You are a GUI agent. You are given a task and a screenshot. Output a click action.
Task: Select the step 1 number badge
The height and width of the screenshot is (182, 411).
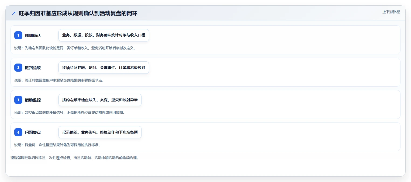point(18,35)
